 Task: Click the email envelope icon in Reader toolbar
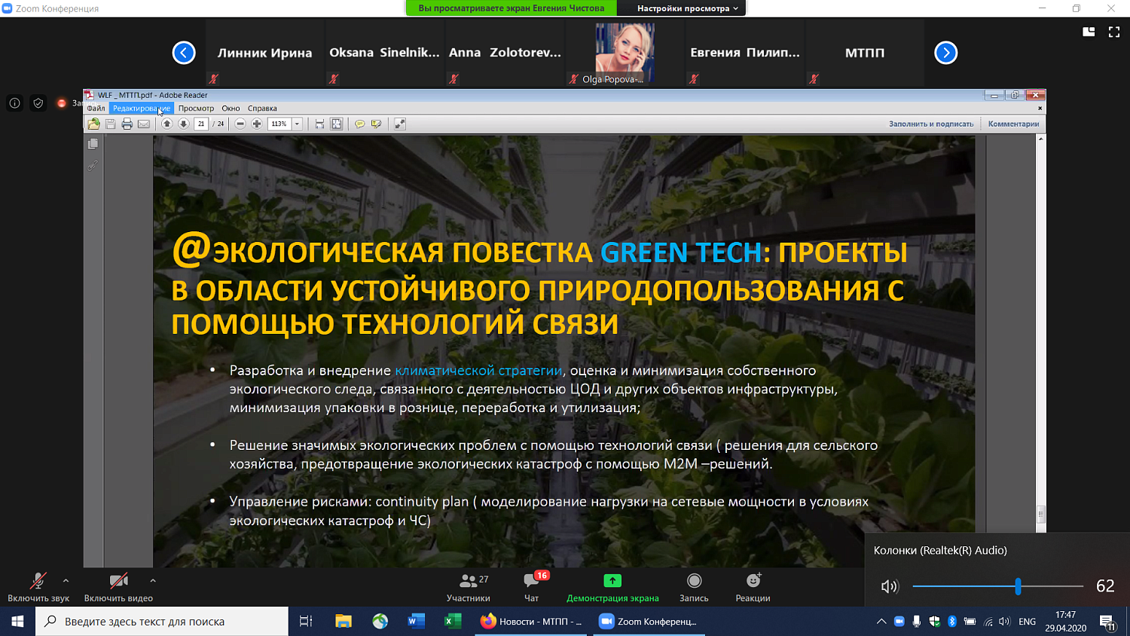[143, 124]
